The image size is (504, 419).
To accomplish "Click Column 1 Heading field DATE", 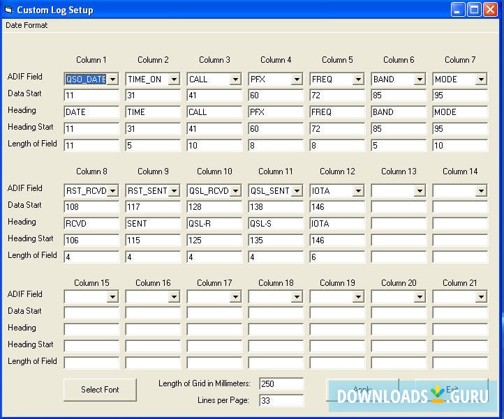I will coord(91,112).
